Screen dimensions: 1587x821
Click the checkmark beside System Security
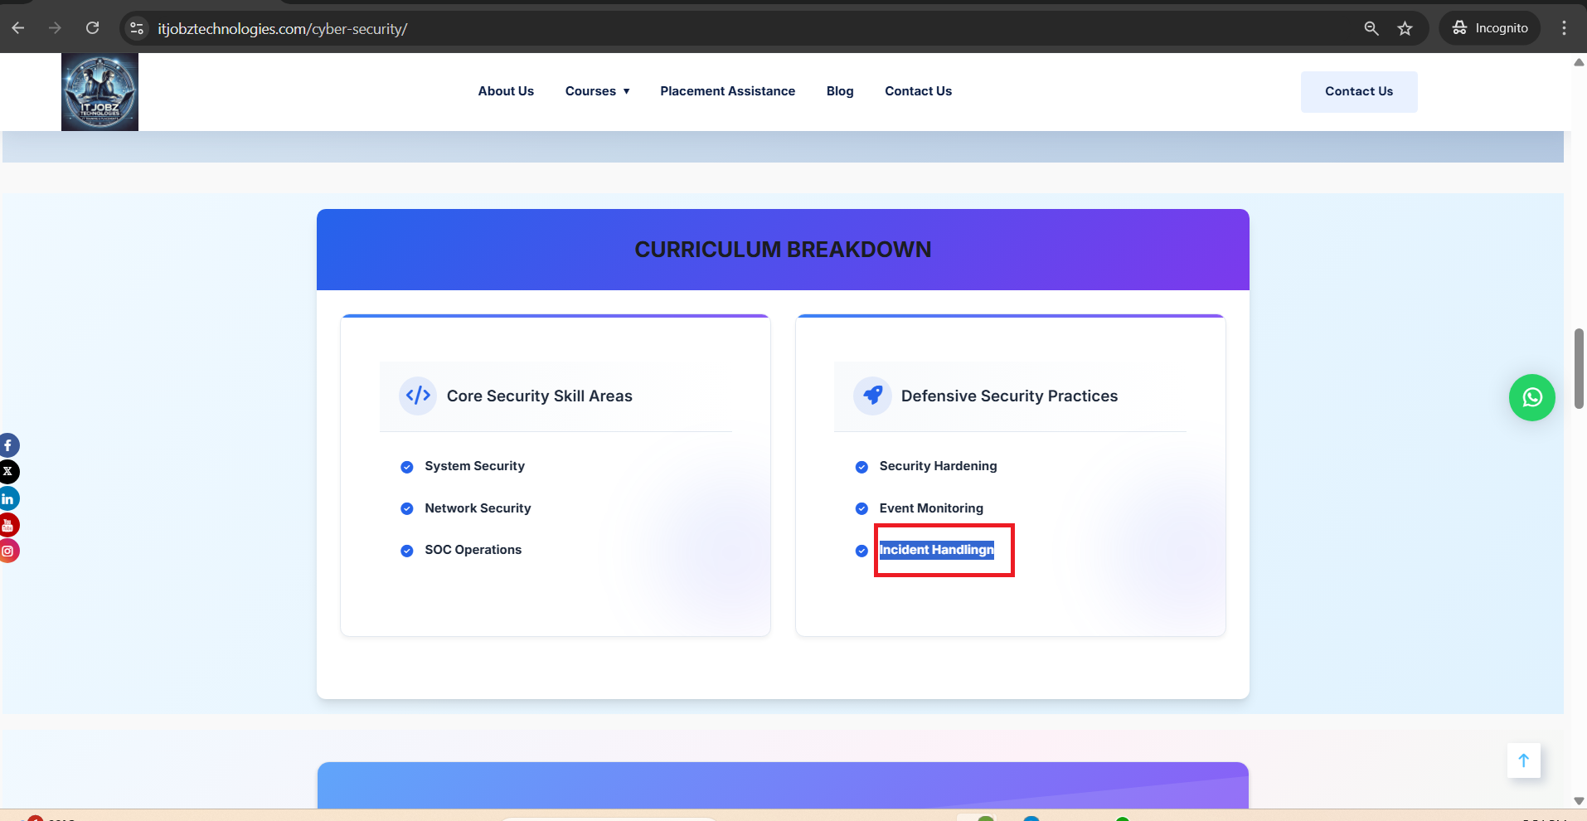pos(407,467)
